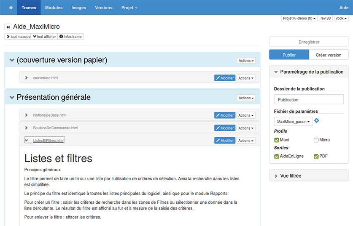This screenshot has width=353, height=226.
Task: Open the MaxiMicro_param dropdown
Action: point(294,122)
